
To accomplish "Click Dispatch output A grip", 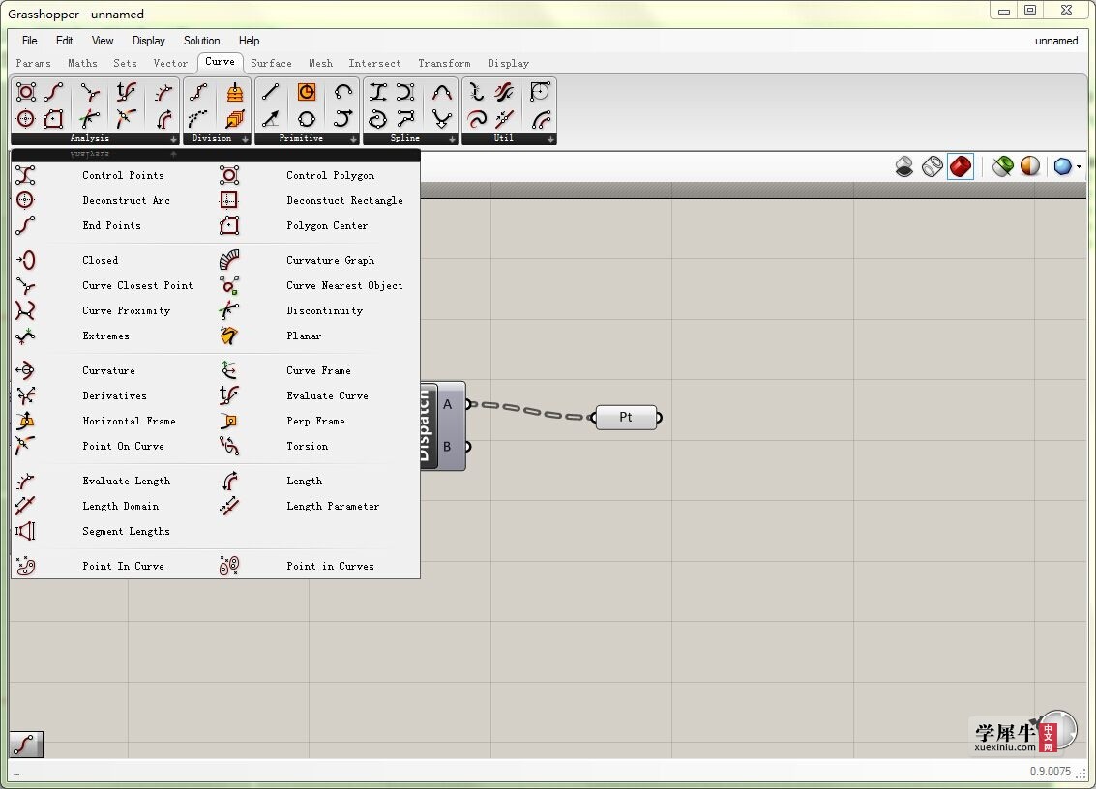I will click(467, 404).
